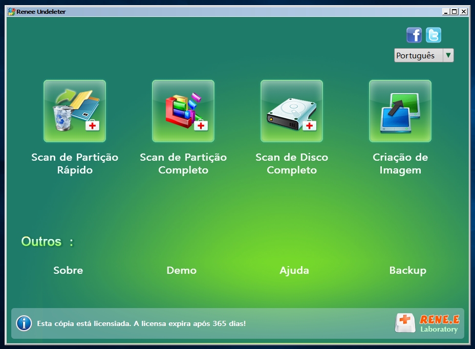Maximize the Renee Undeleter window
This screenshot has height=349, width=475.
click(454, 11)
